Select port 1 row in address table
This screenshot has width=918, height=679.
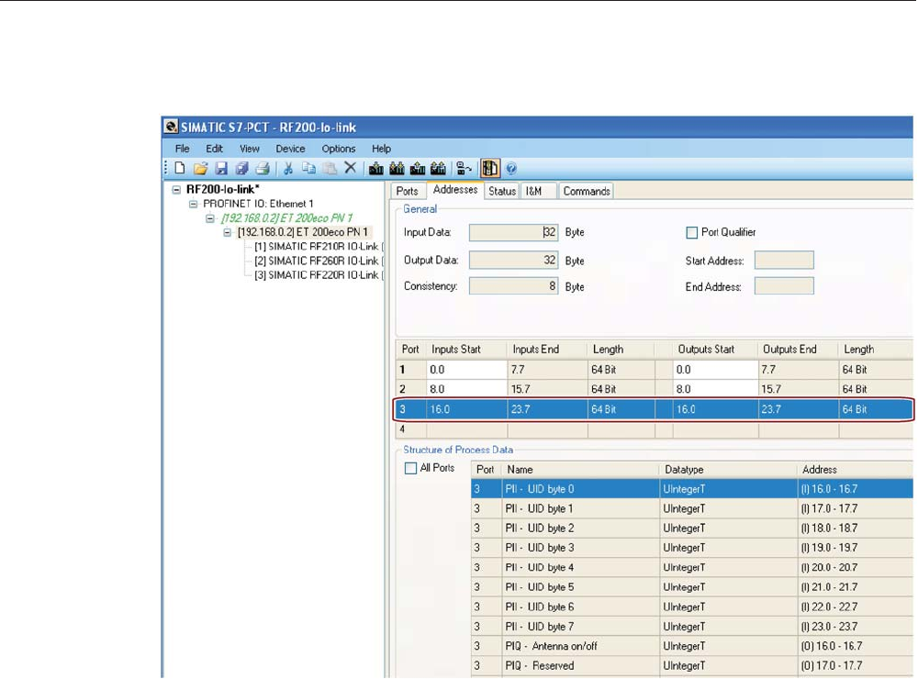click(x=654, y=370)
